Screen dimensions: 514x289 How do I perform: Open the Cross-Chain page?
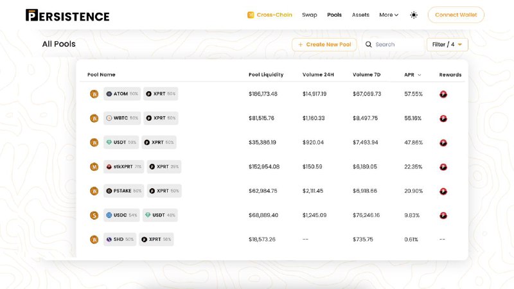274,15
